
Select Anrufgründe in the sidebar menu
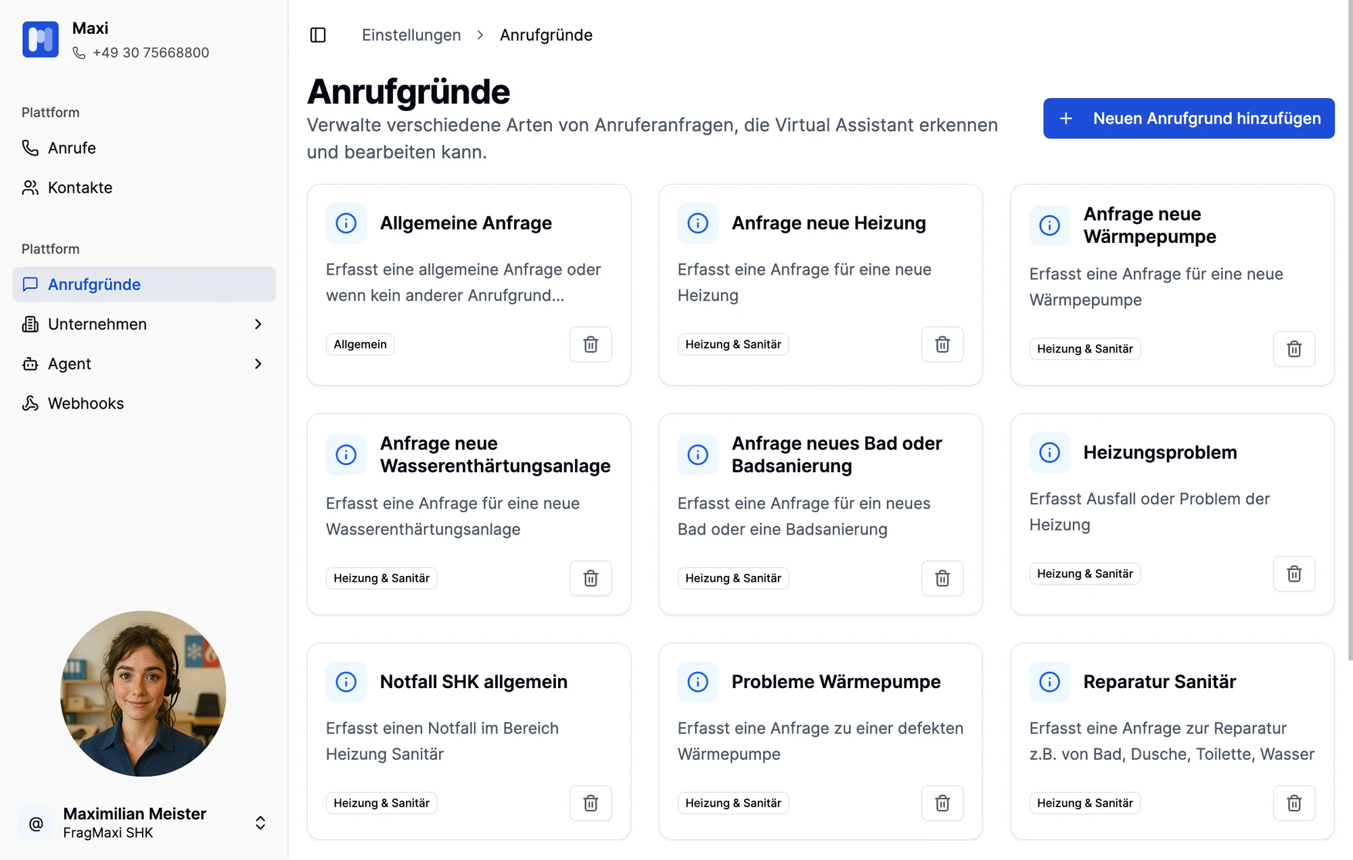click(x=95, y=284)
